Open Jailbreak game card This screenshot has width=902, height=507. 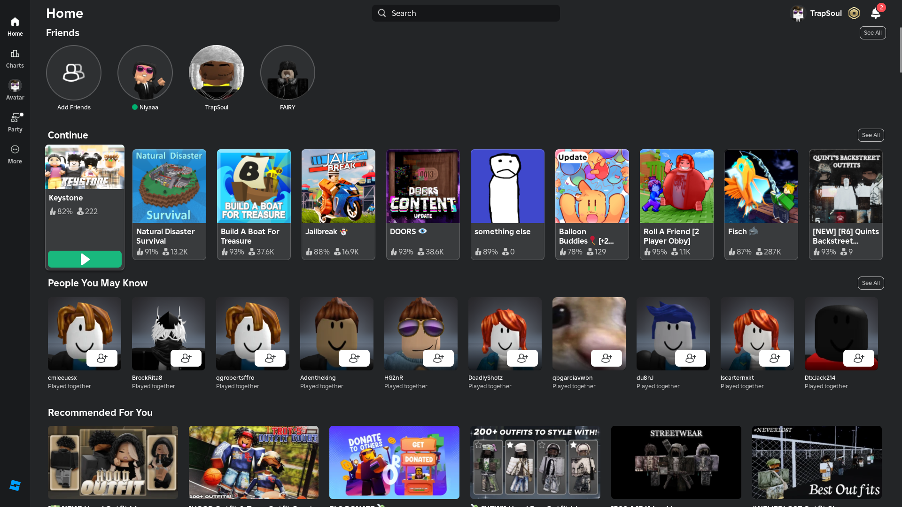[x=338, y=205]
